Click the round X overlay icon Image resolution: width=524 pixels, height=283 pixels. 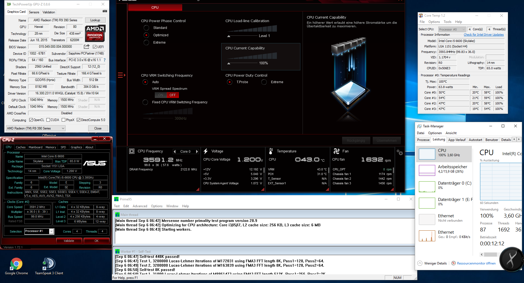511,260
